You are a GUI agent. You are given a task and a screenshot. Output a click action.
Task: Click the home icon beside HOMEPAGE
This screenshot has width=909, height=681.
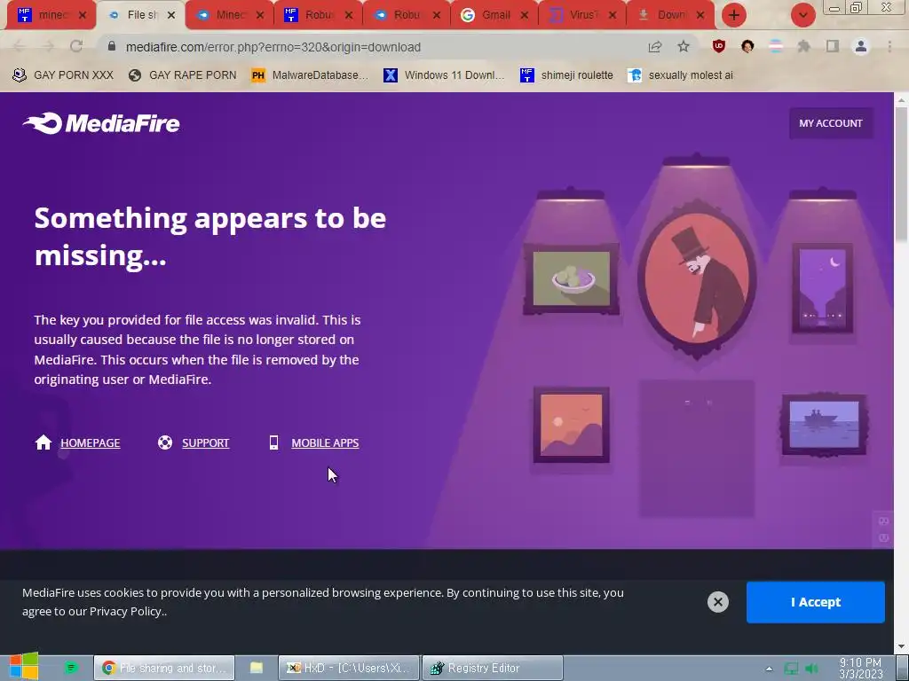[x=43, y=442]
